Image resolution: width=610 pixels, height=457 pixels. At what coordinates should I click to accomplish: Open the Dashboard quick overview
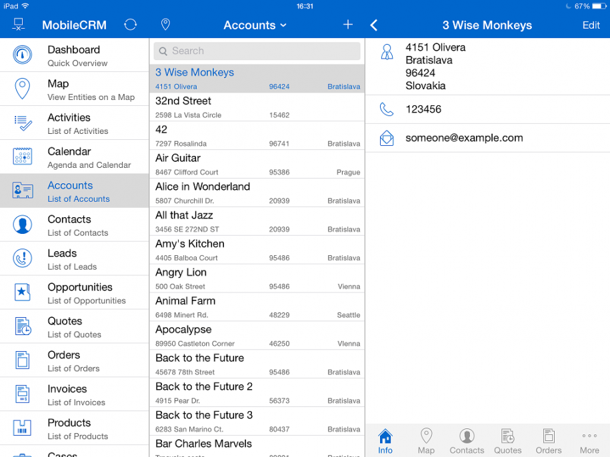coord(73,55)
